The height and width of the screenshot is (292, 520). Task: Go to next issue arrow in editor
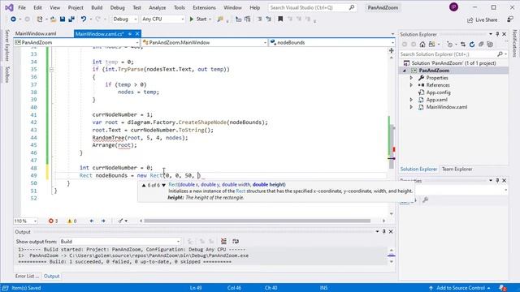pyautogui.click(x=103, y=221)
